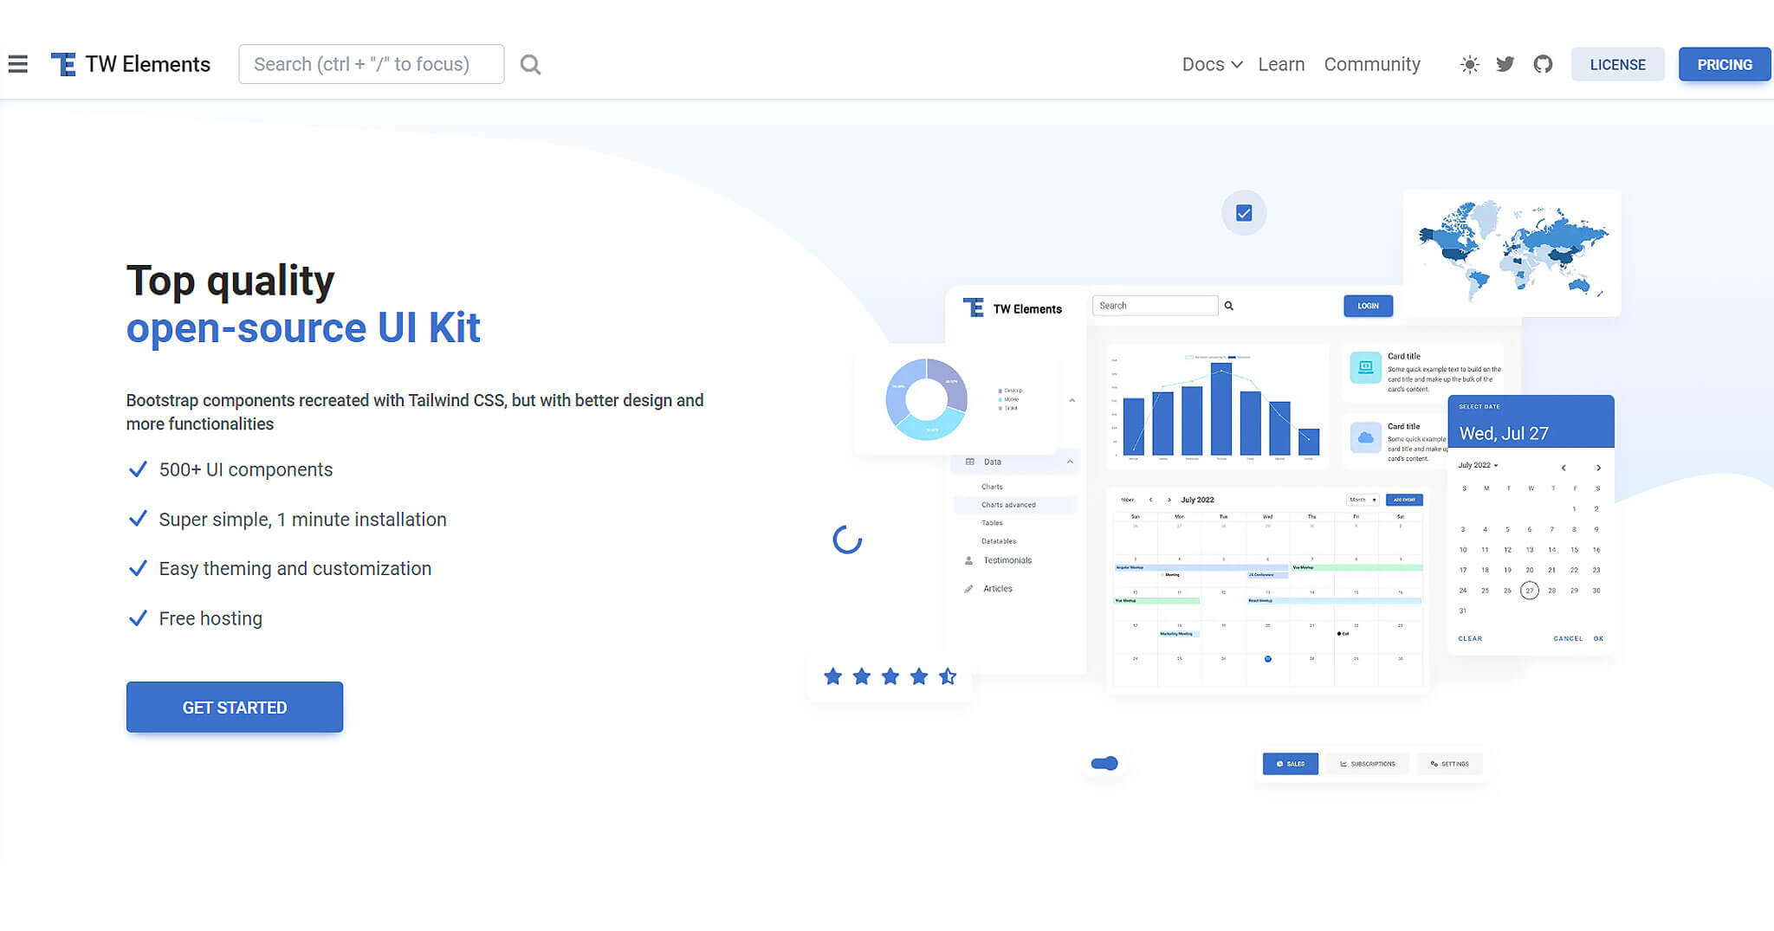The width and height of the screenshot is (1774, 931).
Task: Select Charts advanced in sidebar
Action: 1015,504
